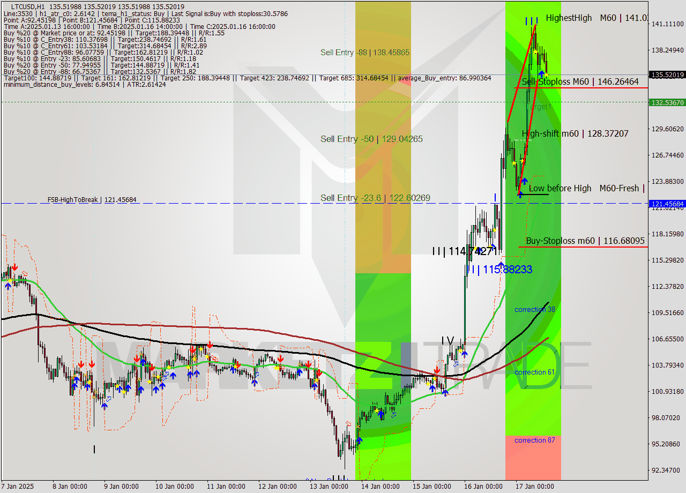The image size is (686, 493).
Task: Click the '8 Jan 00:00' date label
Action: tap(70, 487)
